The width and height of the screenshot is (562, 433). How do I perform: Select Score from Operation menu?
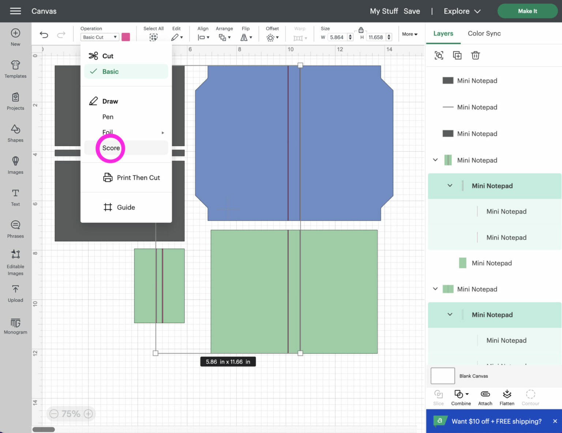point(111,148)
